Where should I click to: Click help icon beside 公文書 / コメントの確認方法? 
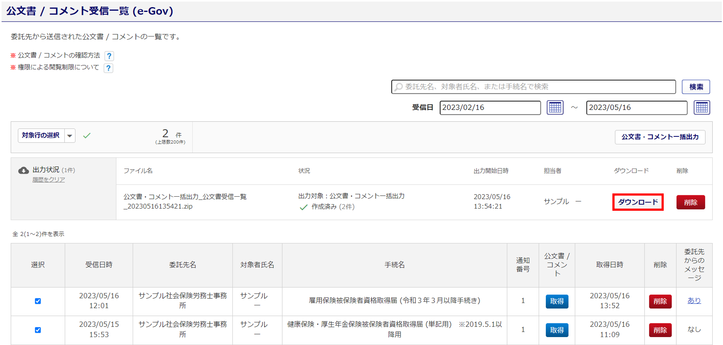coord(109,56)
